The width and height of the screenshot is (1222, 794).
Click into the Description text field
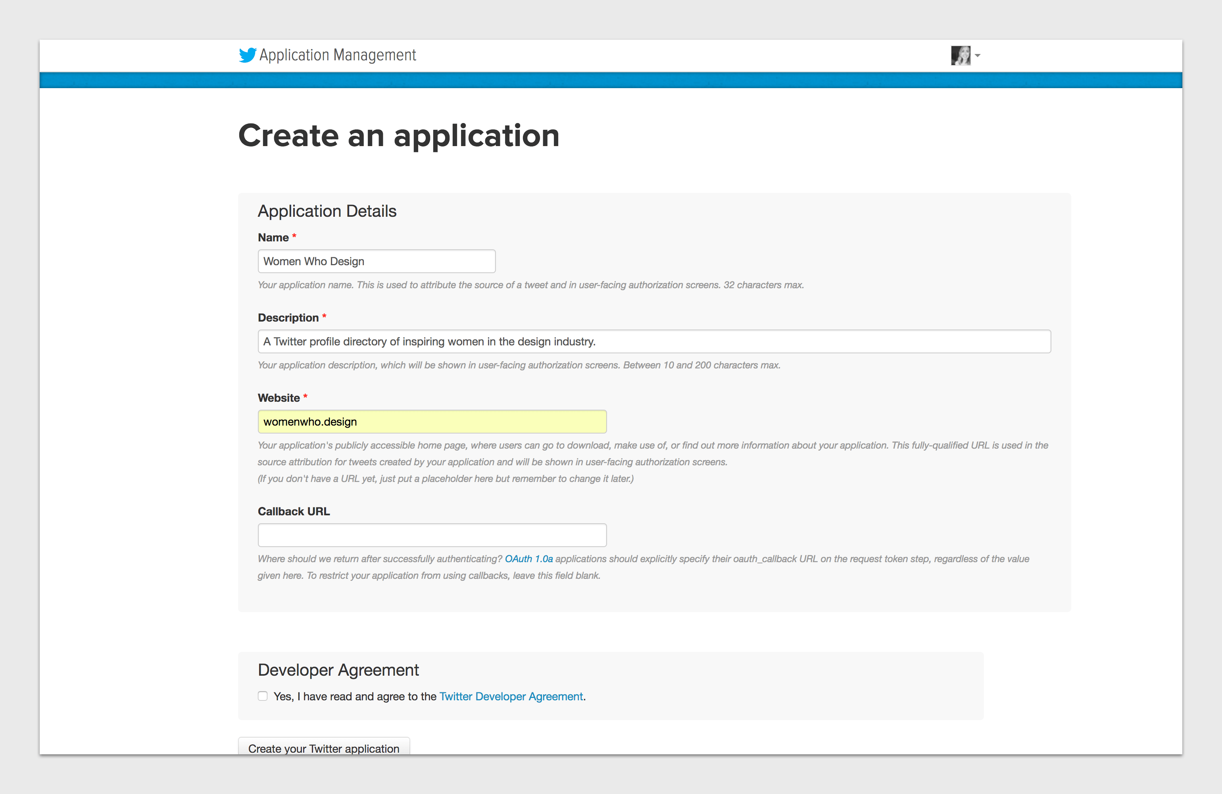653,342
